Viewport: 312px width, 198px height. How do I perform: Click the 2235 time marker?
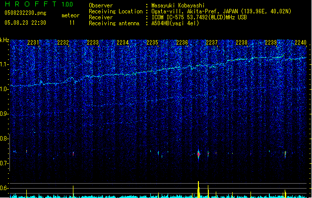click(152, 43)
